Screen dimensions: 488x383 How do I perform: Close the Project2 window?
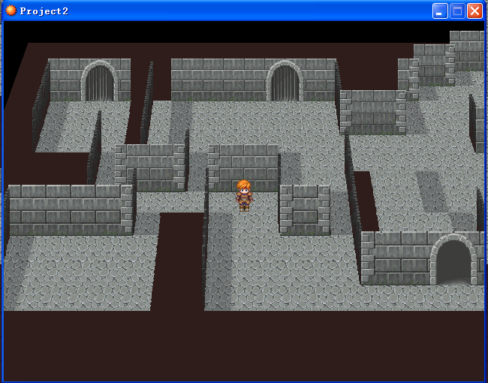pos(475,11)
